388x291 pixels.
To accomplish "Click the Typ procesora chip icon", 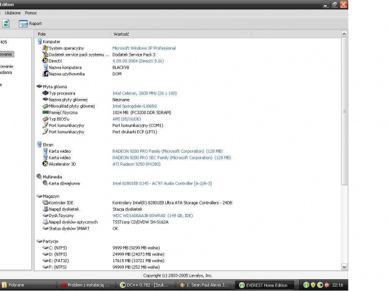I will tap(45, 93).
